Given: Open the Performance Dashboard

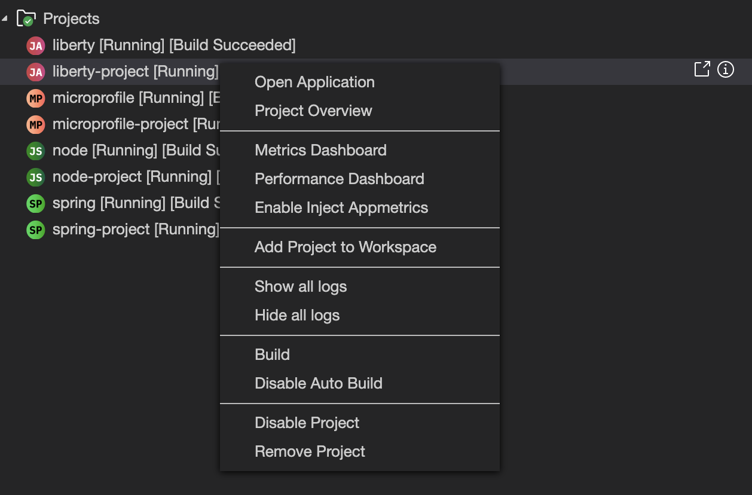Looking at the screenshot, I should click(339, 179).
